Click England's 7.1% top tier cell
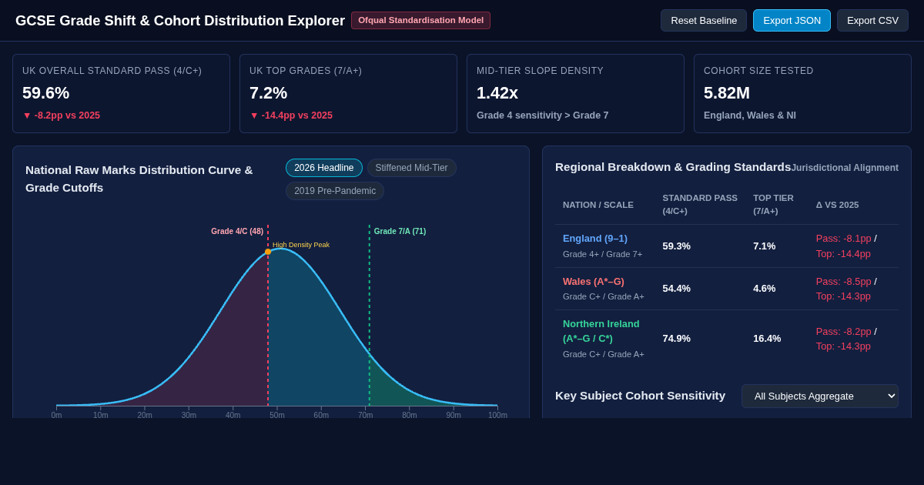The height and width of the screenshot is (485, 924). click(765, 246)
